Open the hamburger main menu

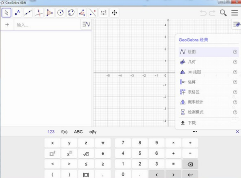[x=235, y=13]
